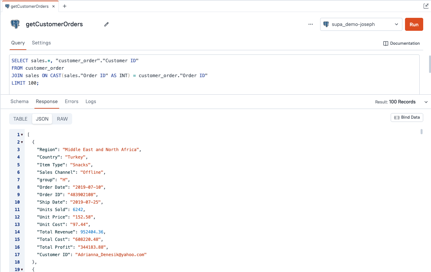Switch response view to TABLE
This screenshot has height=272, width=431.
pos(20,119)
